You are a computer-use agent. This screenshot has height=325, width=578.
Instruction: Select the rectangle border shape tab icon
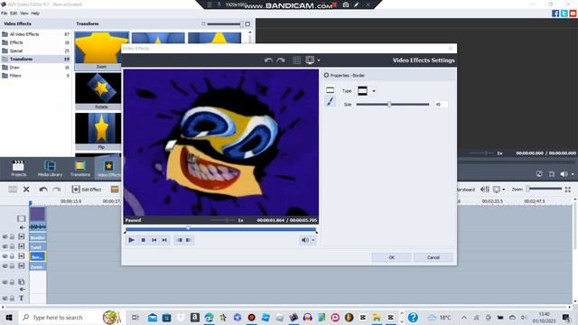(330, 90)
